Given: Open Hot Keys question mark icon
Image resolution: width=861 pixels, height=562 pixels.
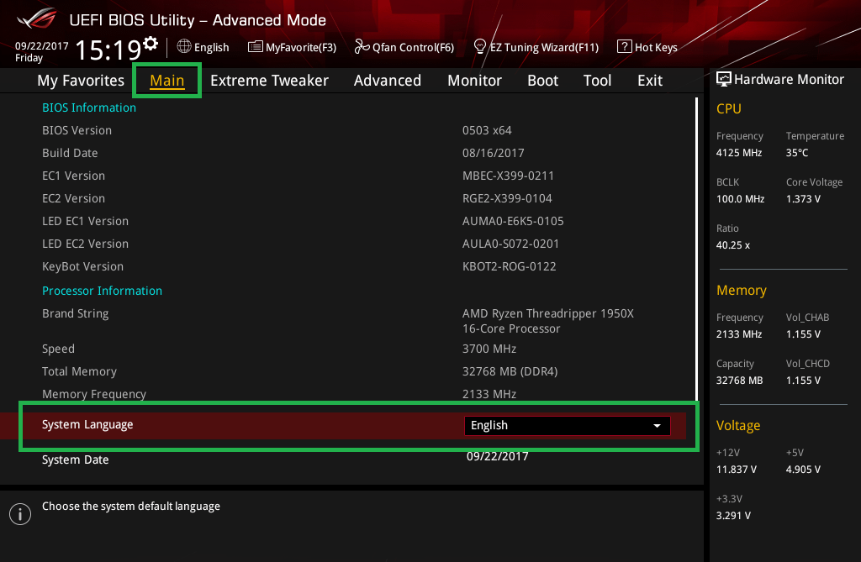Looking at the screenshot, I should (x=625, y=47).
